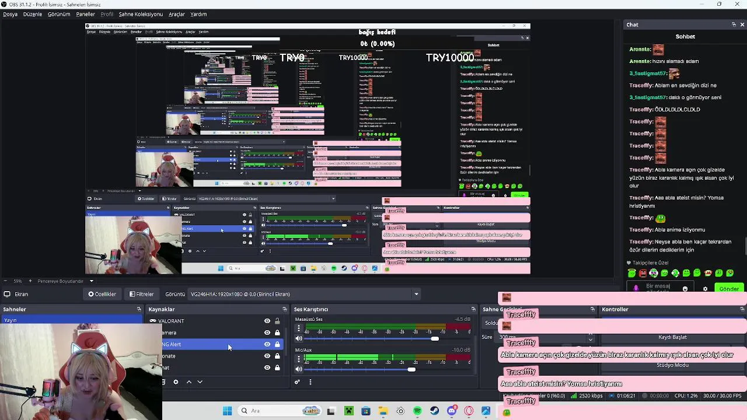Float the Kontroller dock panel

(x=742, y=309)
